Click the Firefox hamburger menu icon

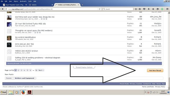click(167, 9)
